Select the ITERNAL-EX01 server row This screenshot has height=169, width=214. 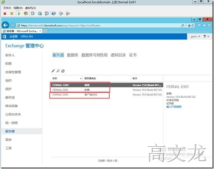107,85
